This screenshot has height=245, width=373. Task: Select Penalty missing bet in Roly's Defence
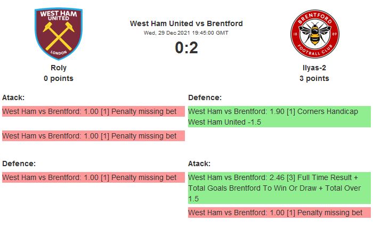point(93,177)
